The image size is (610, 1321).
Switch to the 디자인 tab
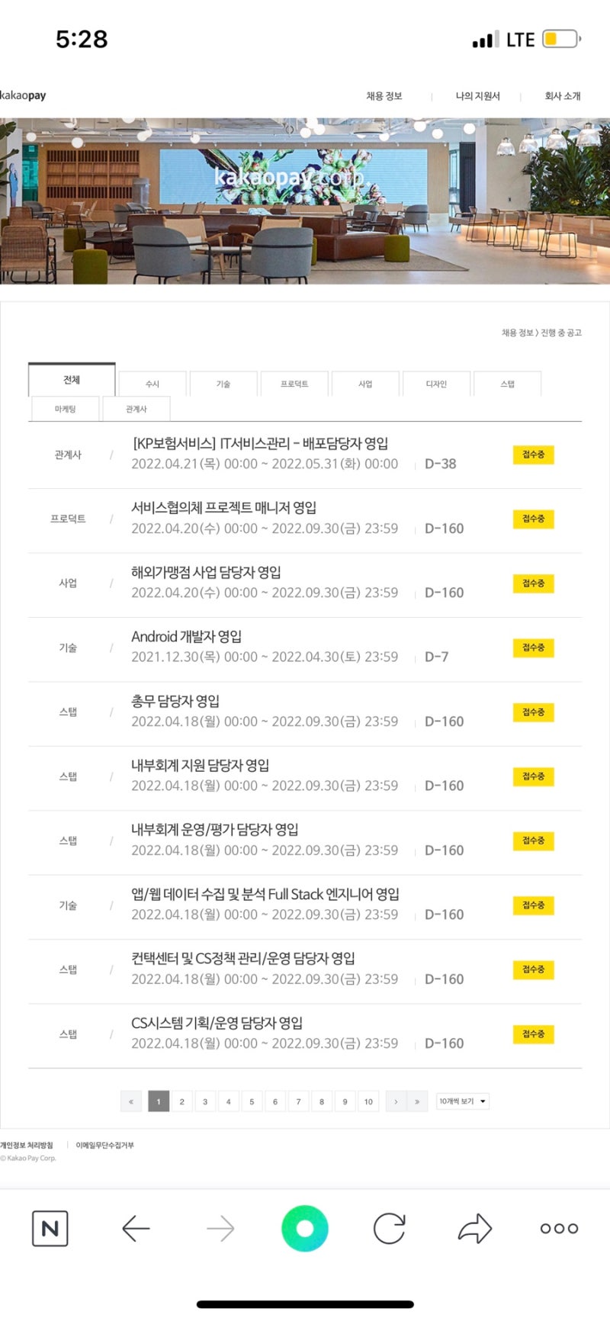point(436,384)
